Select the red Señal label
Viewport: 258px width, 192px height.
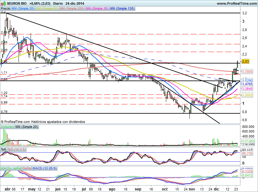click(x=27, y=168)
